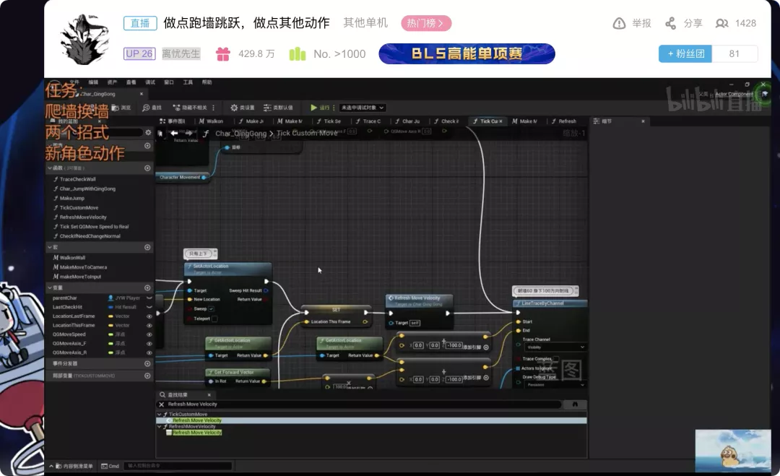
Task: Click the 粉丝团 fan club button
Action: (x=685, y=53)
